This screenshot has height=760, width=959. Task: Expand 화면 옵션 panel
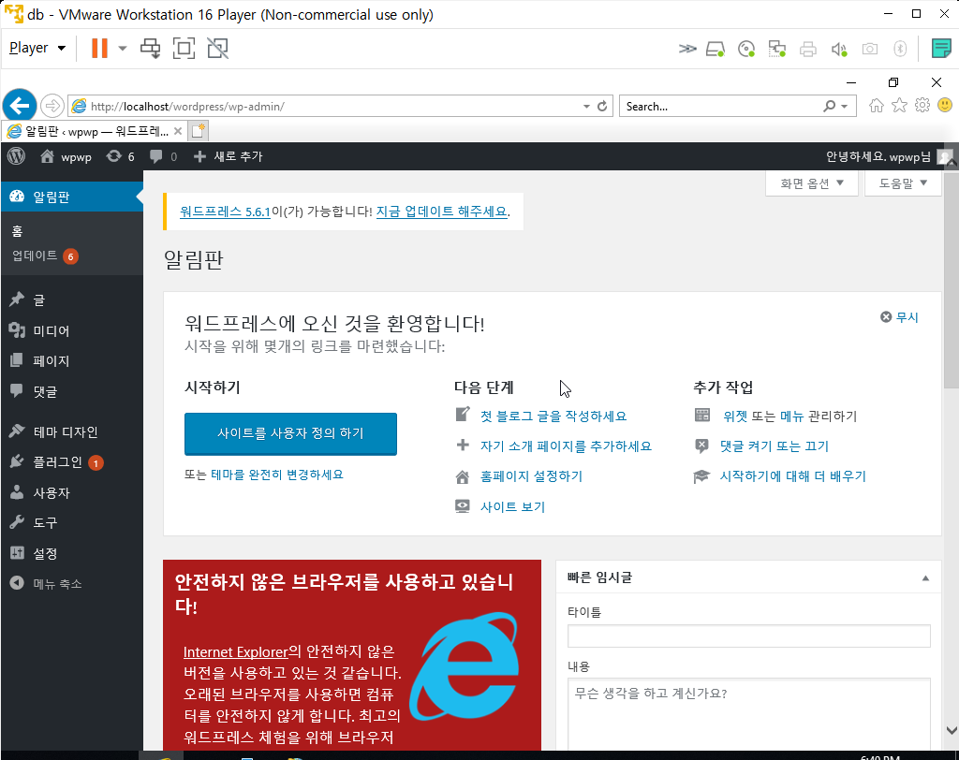[x=812, y=183]
